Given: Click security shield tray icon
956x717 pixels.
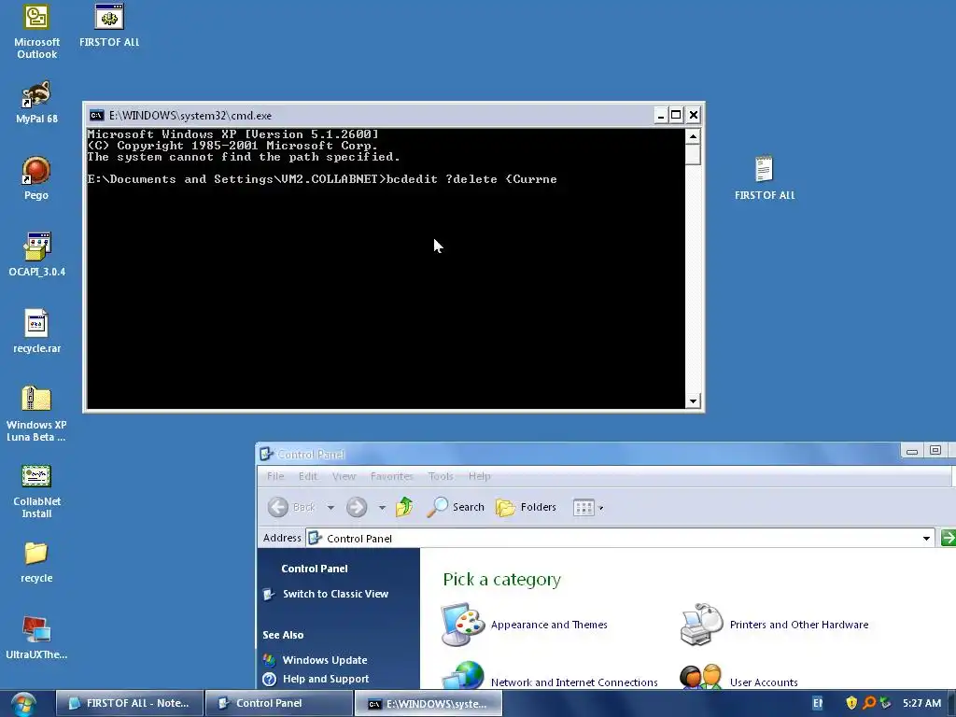Looking at the screenshot, I should (851, 703).
